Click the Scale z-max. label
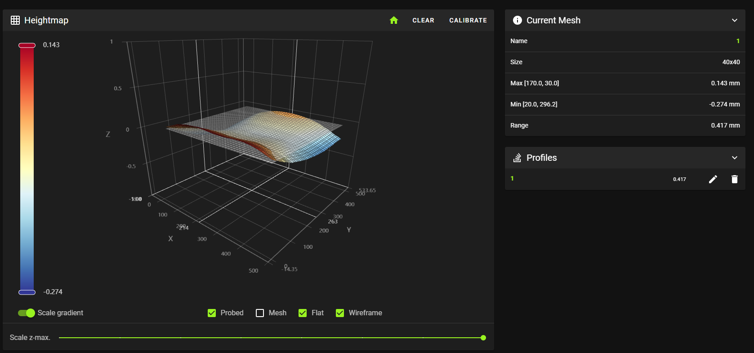754x353 pixels. click(30, 337)
